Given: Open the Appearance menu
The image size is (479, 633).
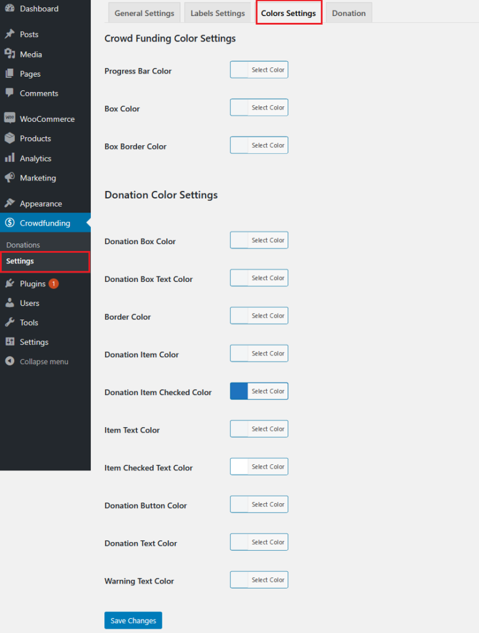Looking at the screenshot, I should pos(45,203).
